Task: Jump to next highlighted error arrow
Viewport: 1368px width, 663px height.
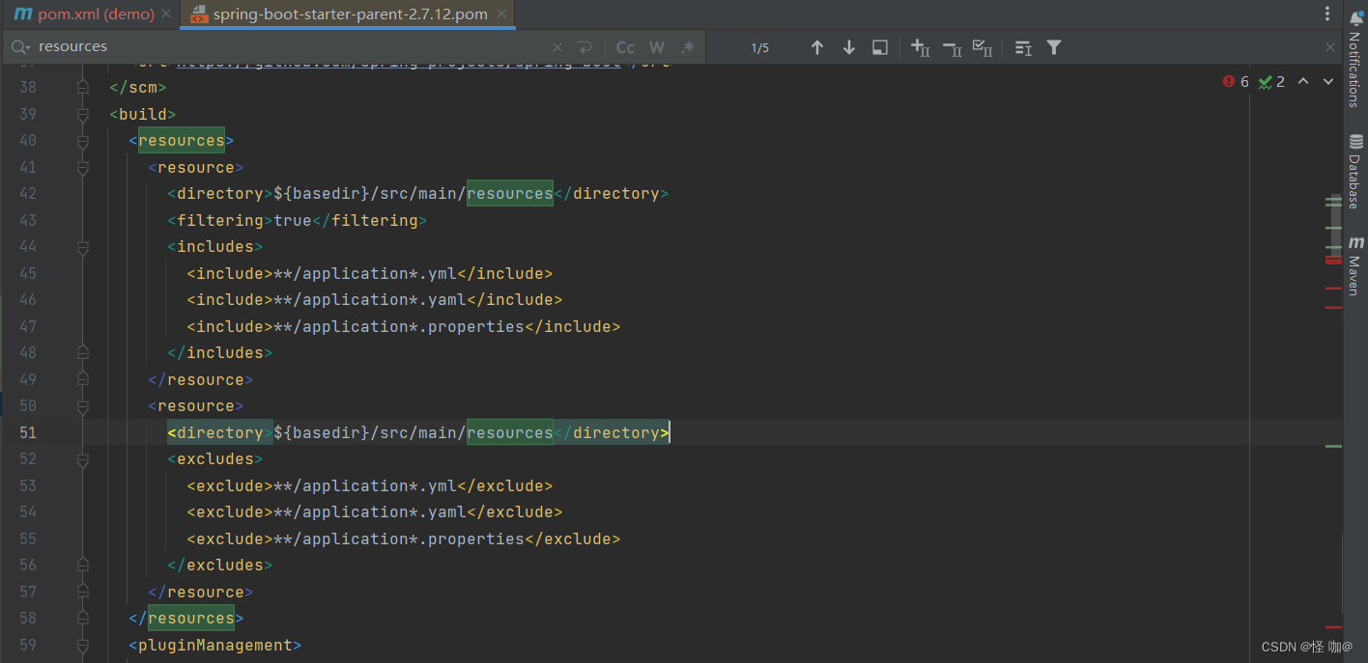Action: click(1327, 82)
